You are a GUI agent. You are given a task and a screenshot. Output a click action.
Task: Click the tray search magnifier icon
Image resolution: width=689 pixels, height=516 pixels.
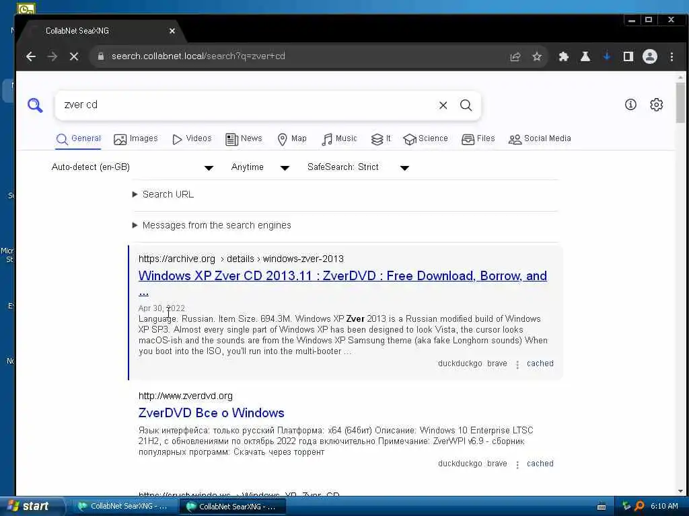point(640,506)
